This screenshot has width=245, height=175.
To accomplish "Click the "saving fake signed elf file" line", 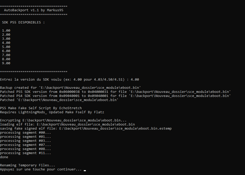I will point(86,129).
